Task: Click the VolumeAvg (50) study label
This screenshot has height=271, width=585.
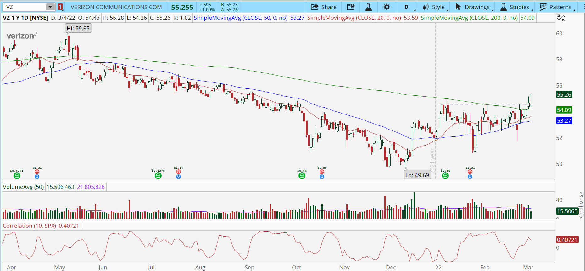Action: coord(23,187)
